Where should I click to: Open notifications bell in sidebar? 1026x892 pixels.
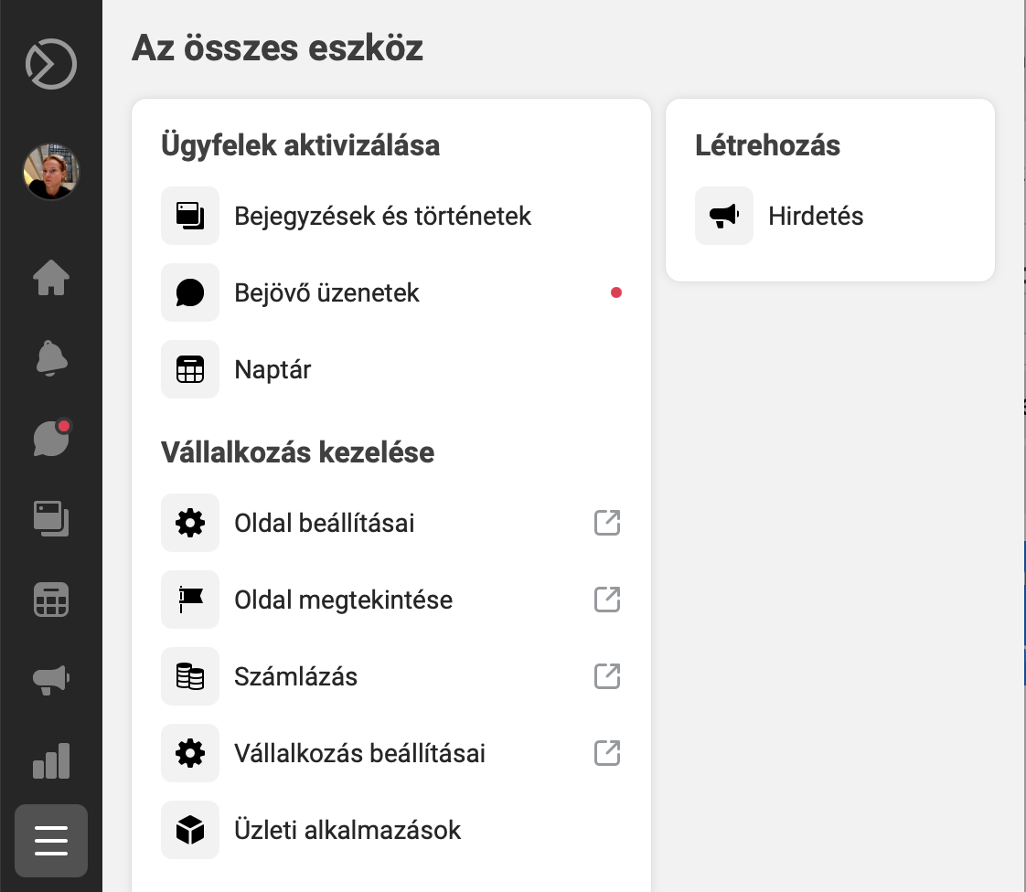[51, 358]
